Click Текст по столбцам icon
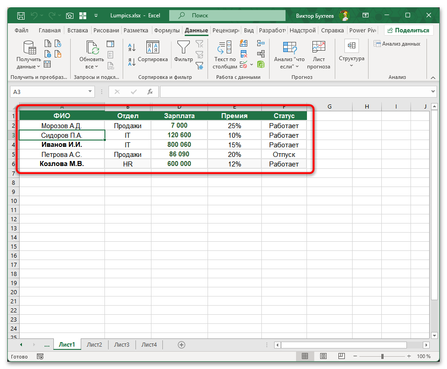 [224, 47]
